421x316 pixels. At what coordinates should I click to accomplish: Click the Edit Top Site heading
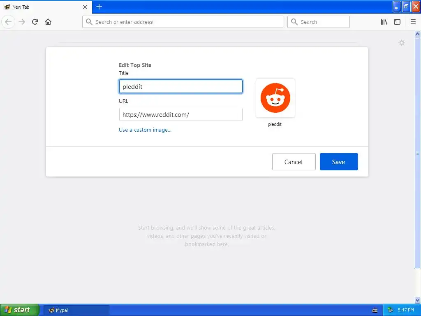(x=135, y=65)
